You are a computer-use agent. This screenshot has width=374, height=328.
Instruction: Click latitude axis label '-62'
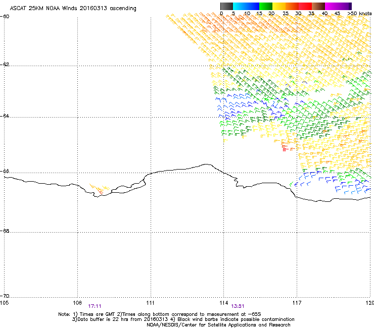(5, 65)
